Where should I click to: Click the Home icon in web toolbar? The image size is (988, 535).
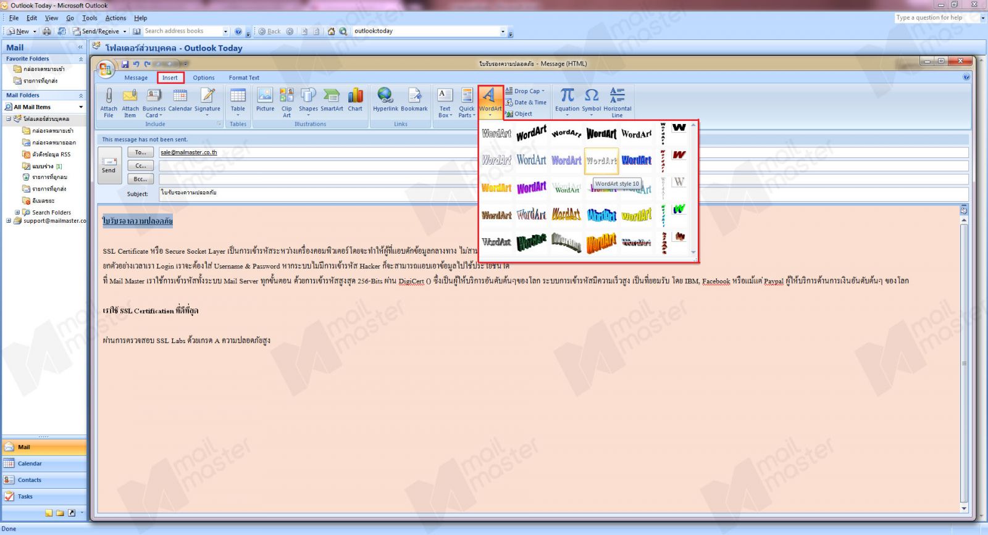(332, 31)
